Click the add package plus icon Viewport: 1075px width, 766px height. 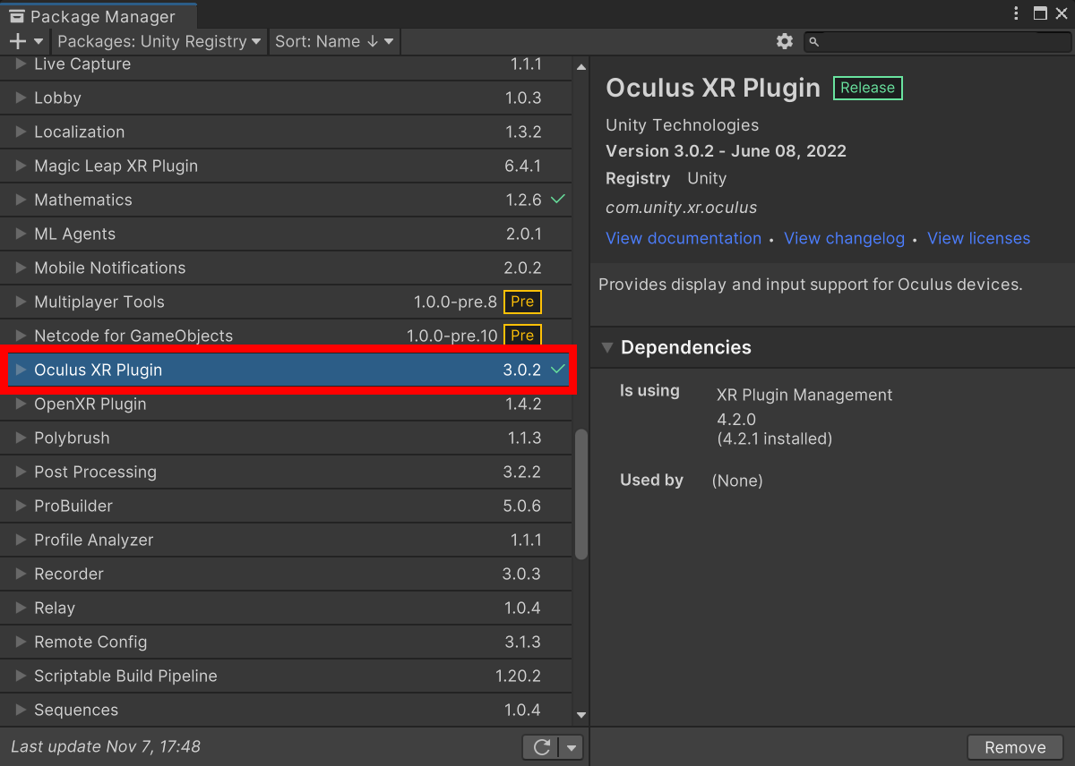click(18, 41)
